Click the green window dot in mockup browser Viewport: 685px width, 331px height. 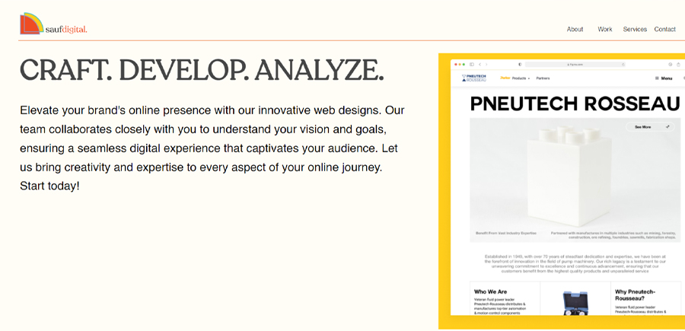464,65
